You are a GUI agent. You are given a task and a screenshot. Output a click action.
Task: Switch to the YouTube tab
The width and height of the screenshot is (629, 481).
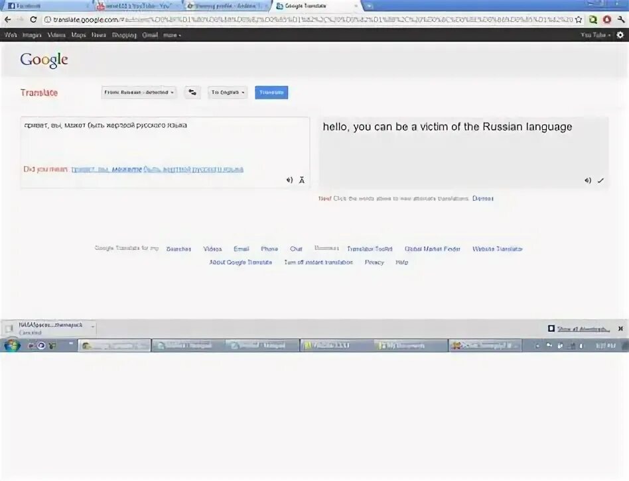(137, 6)
